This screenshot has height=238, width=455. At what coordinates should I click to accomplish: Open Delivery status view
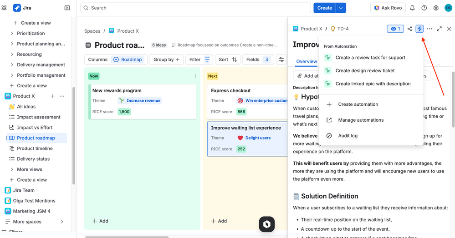(33, 159)
